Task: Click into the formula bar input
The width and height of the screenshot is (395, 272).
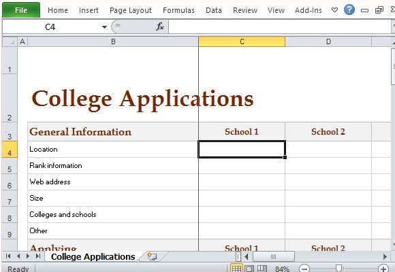Action: (x=280, y=27)
